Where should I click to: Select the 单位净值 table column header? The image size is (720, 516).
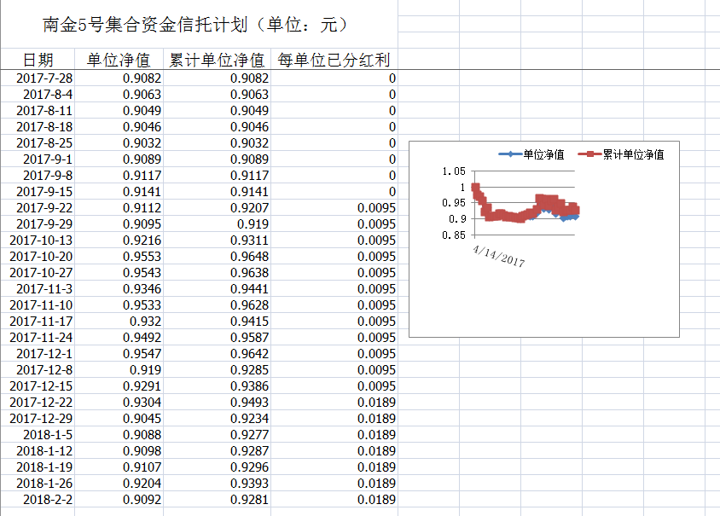coord(119,60)
